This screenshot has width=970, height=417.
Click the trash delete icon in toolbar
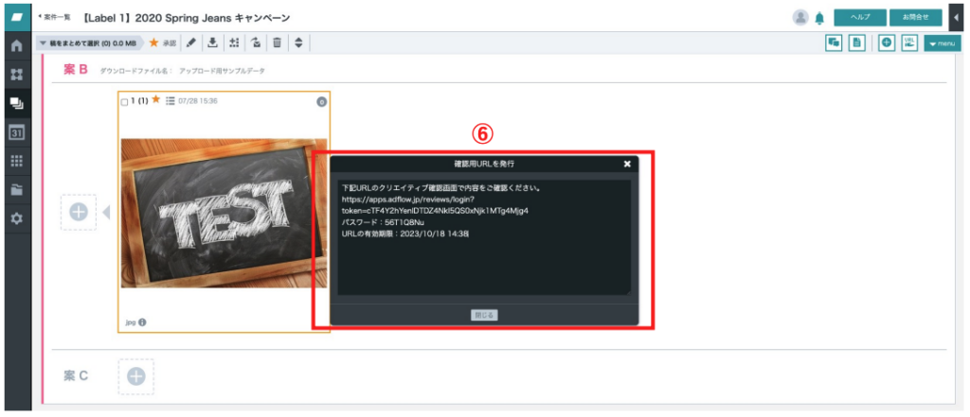[x=278, y=43]
